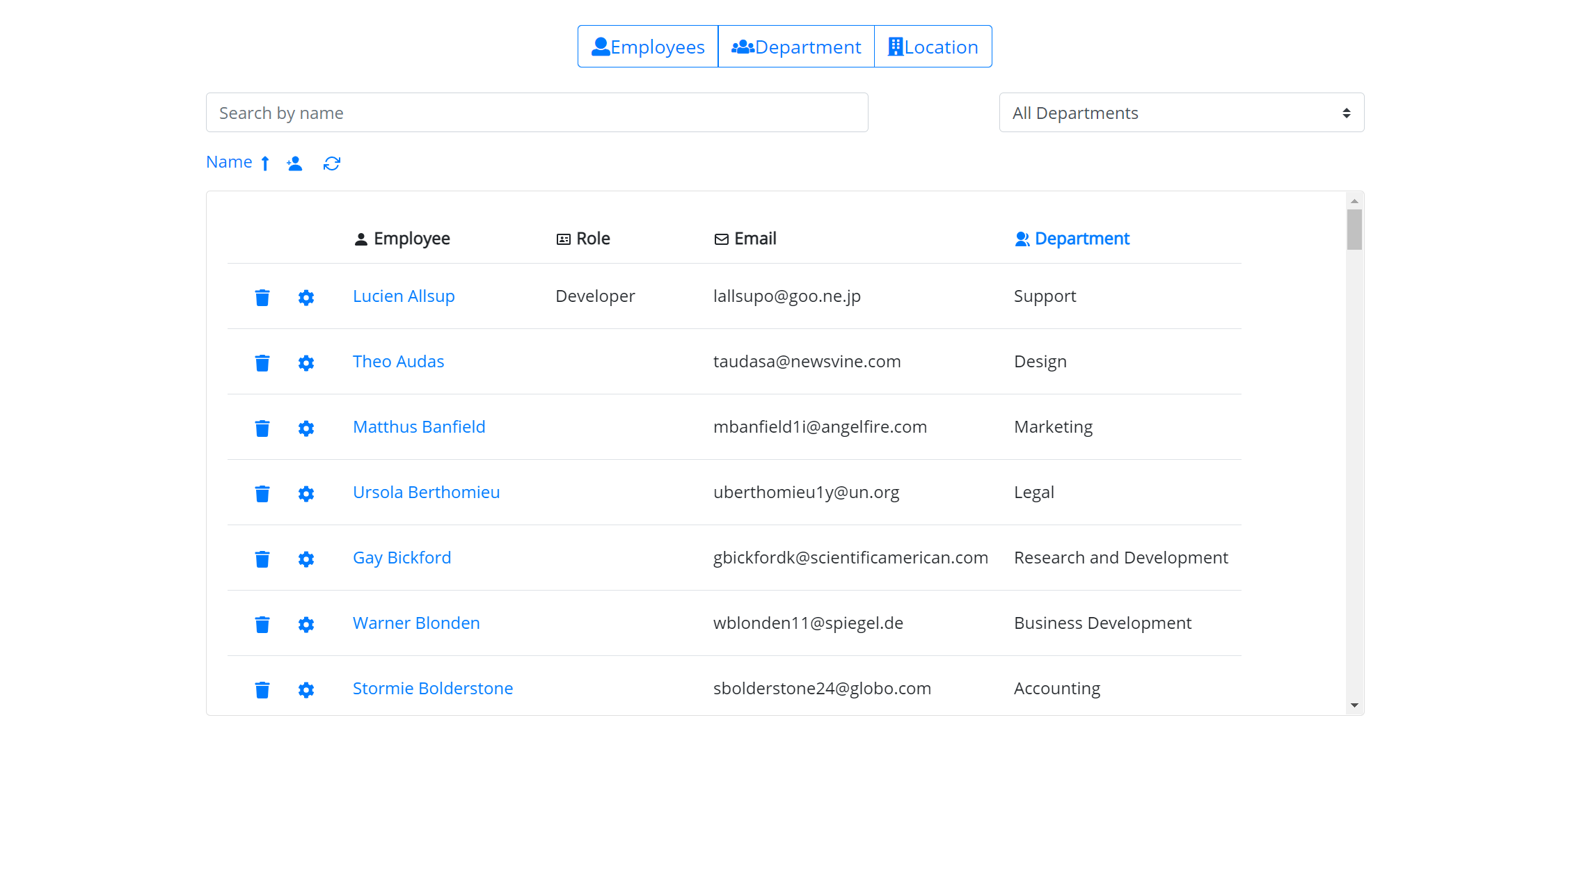
Task: Click the Search by name field
Action: coord(537,113)
